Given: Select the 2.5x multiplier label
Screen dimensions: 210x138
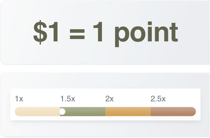Looking at the screenshot, I should pyautogui.click(x=158, y=99).
